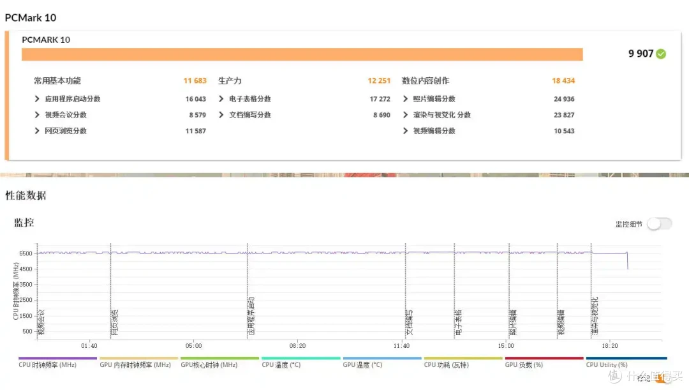The height and width of the screenshot is (390, 689).
Task: Click the 视频会议分数 value 8 579
Action: (x=198, y=115)
